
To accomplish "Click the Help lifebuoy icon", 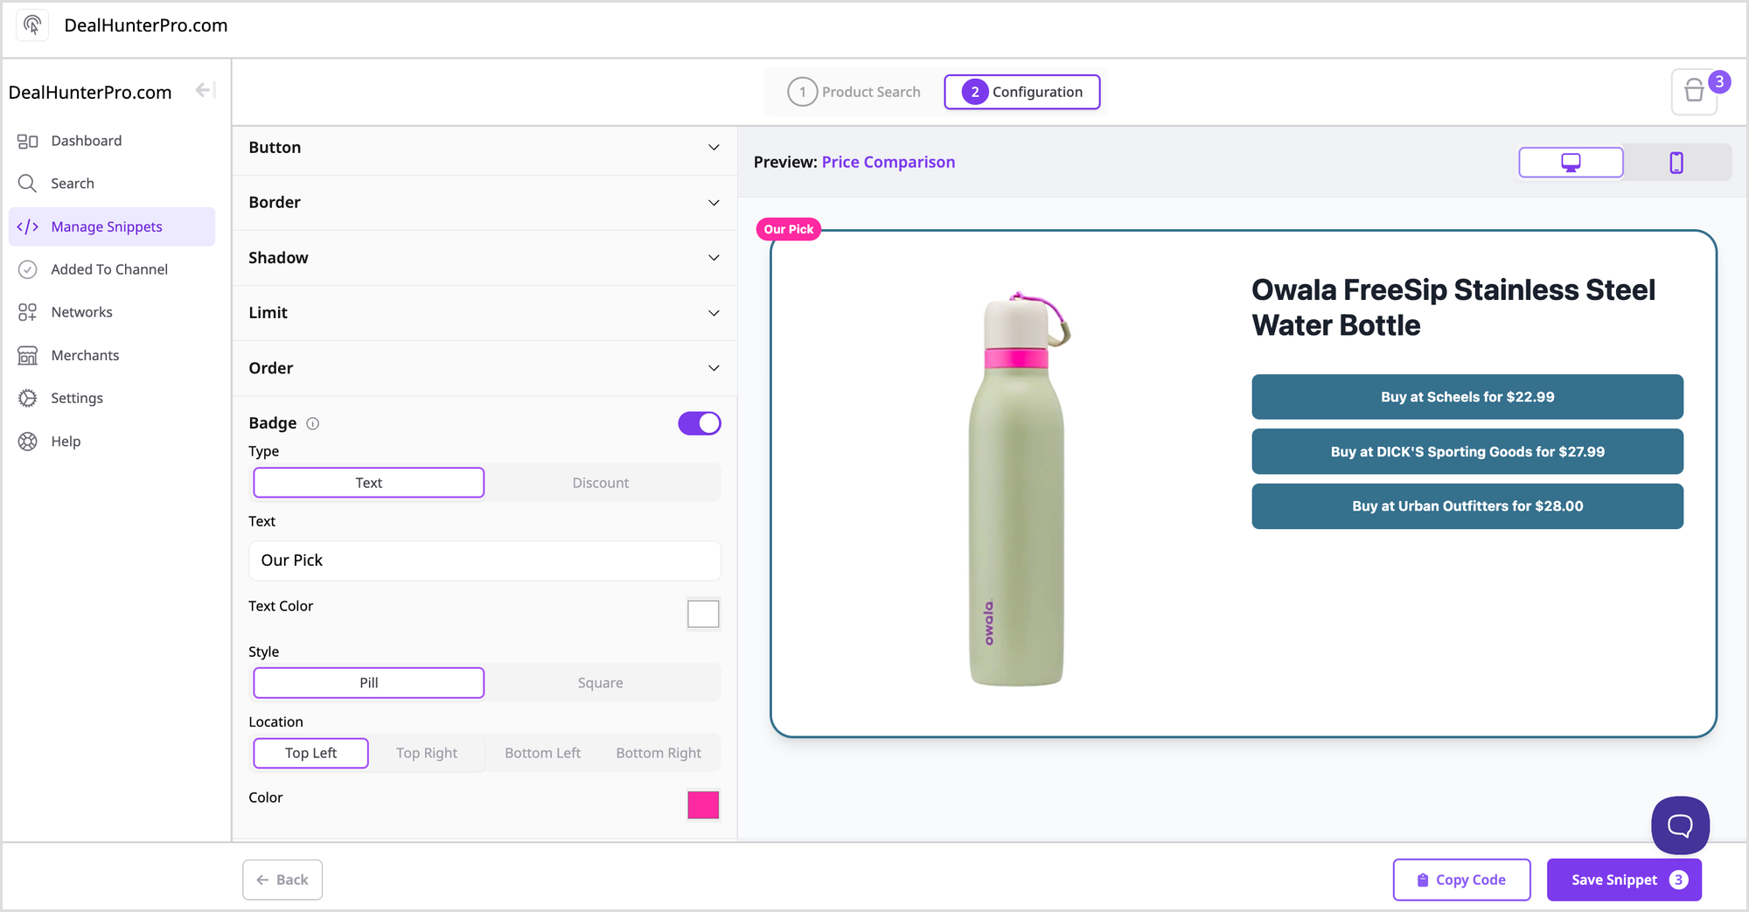I will coord(28,442).
